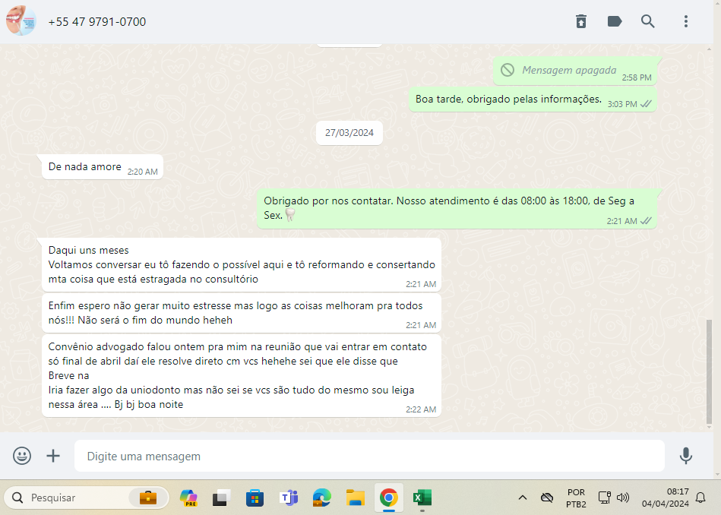Open File Explorer from taskbar
This screenshot has height=515, width=721.
(355, 498)
